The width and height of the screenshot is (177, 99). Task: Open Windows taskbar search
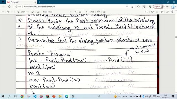(x=9, y=96)
